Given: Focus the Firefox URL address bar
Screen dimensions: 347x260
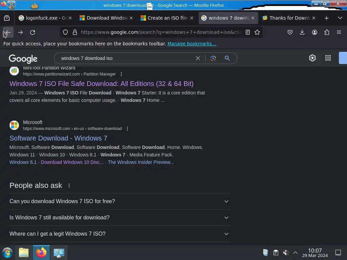Looking at the screenshot, I should click(161, 32).
